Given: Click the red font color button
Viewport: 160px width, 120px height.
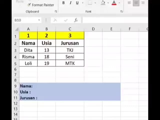Looking at the screenshot, I should (x=114, y=3).
